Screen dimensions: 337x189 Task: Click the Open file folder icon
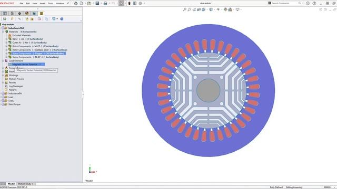[89, 3]
